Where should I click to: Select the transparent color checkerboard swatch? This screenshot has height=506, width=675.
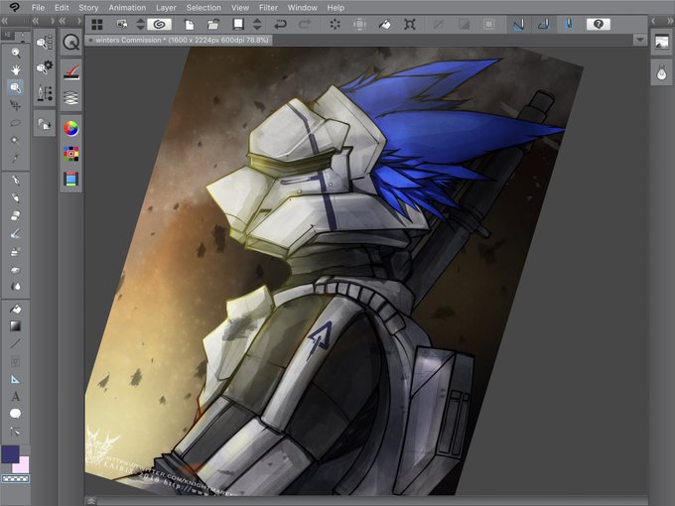(16, 478)
